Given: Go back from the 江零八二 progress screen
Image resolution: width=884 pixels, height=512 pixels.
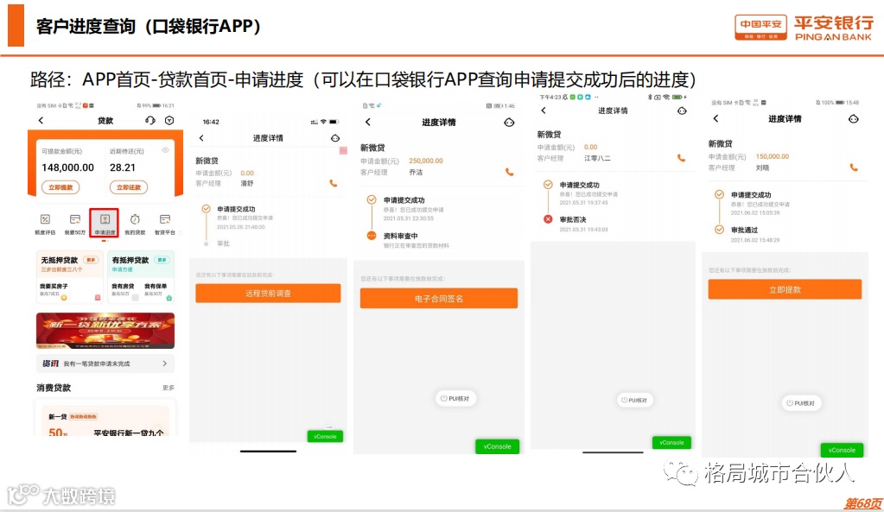Looking at the screenshot, I should pyautogui.click(x=543, y=111).
